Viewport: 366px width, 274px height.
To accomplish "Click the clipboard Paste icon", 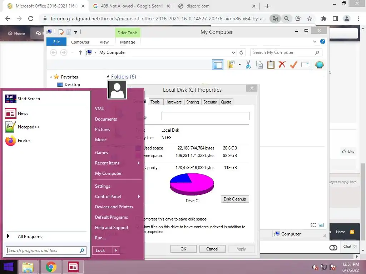I will coord(271,65).
